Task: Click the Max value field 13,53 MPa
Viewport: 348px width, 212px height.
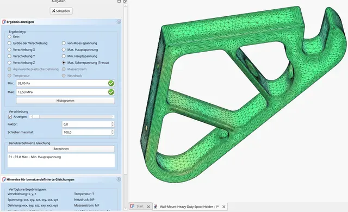Action: (x=65, y=92)
